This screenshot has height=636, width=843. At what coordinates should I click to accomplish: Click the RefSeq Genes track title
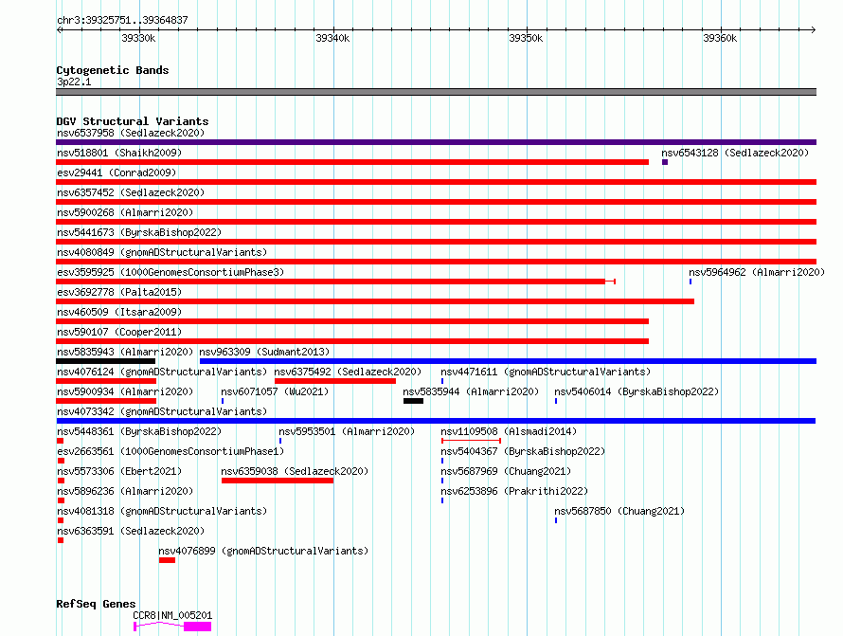point(96,604)
